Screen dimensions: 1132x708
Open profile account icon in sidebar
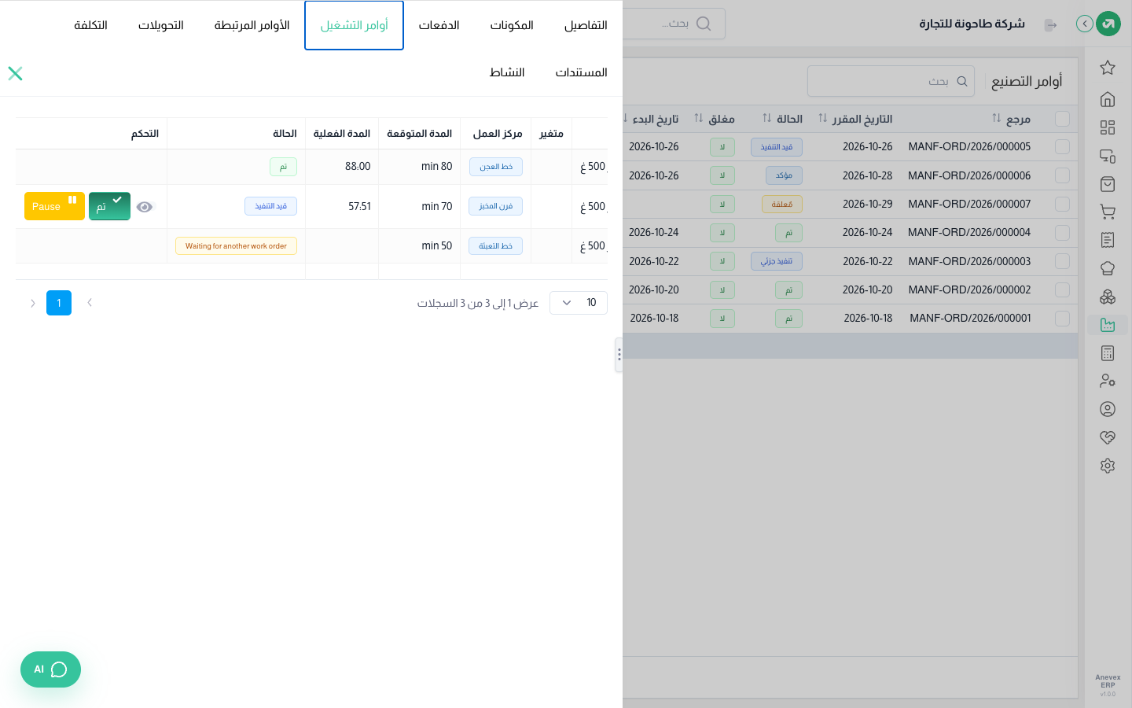(1108, 409)
